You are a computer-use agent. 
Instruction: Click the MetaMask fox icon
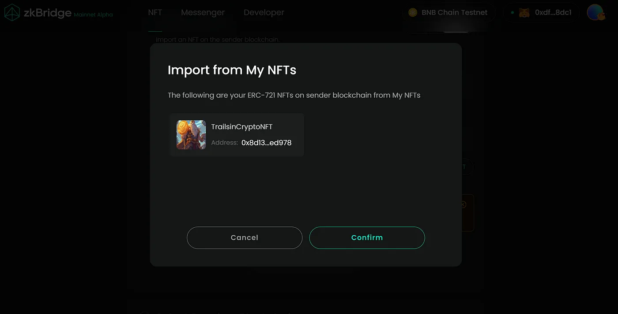524,12
